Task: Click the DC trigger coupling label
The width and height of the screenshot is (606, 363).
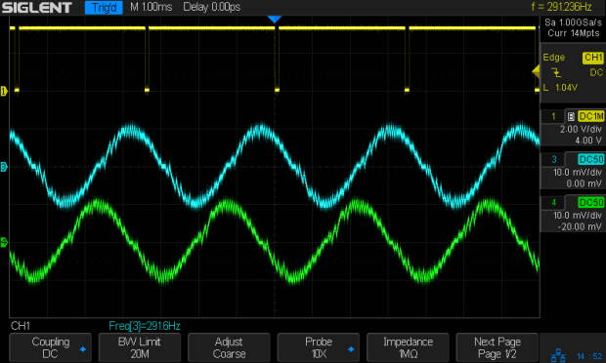Action: tap(596, 72)
